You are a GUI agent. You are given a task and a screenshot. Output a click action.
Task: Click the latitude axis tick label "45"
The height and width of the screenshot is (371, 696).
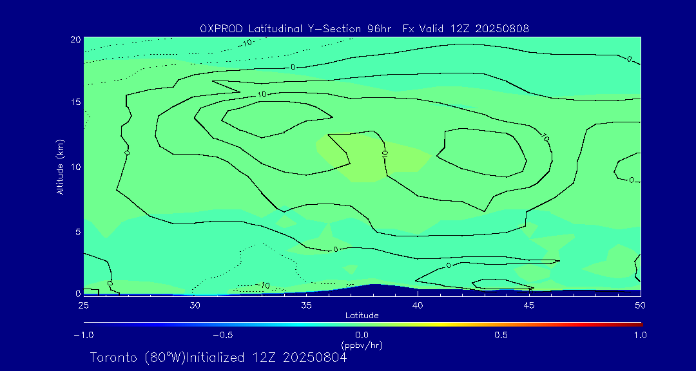(x=529, y=305)
